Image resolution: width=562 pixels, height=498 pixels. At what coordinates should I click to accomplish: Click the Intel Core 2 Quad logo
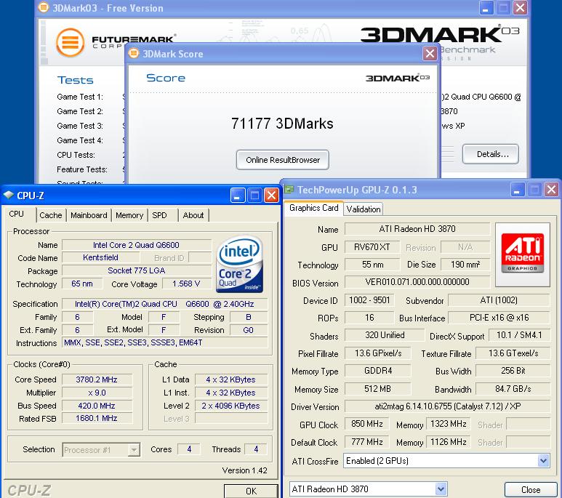(x=240, y=263)
